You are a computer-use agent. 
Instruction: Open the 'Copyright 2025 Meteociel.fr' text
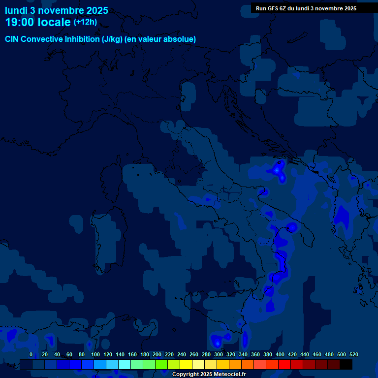click(209, 374)
